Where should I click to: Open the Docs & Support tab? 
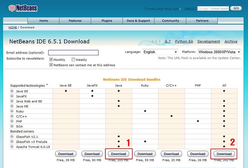138,21
